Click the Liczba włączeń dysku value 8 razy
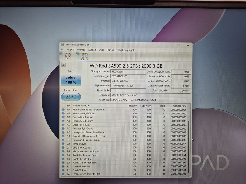The width and height of the screenshot is (246, 184). point(181,86)
